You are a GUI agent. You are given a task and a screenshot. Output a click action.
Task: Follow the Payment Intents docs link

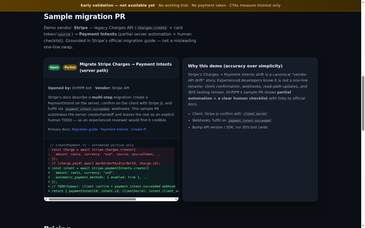point(115,129)
